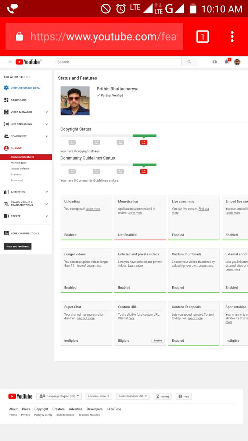The height and width of the screenshot is (441, 248).
Task: Expand the Analytics section
Action: (47, 192)
